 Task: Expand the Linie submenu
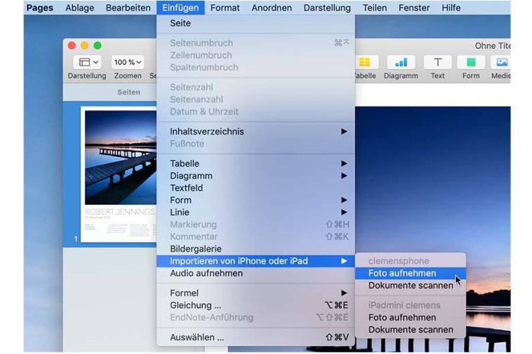pos(256,212)
